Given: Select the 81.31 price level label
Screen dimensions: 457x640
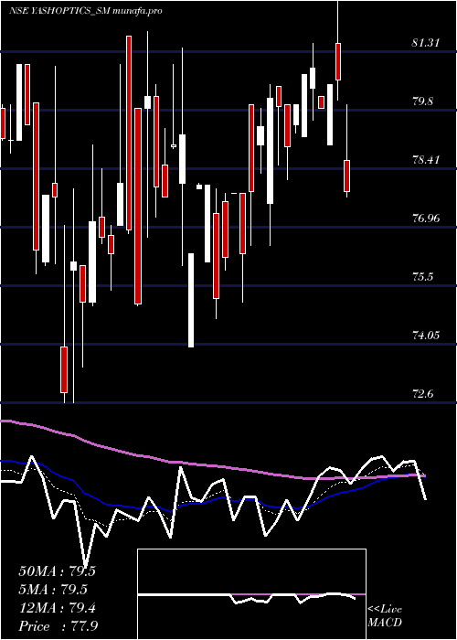Looking at the screenshot, I should pyautogui.click(x=426, y=42).
